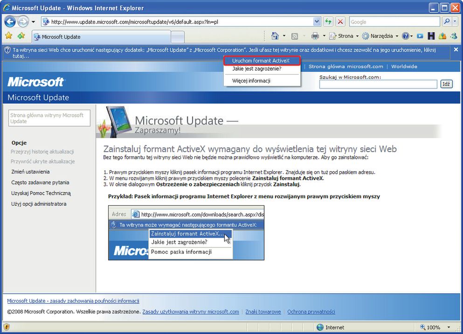The width and height of the screenshot is (463, 334).
Task: Click Użyj opcji administratora
Action: tap(39, 204)
